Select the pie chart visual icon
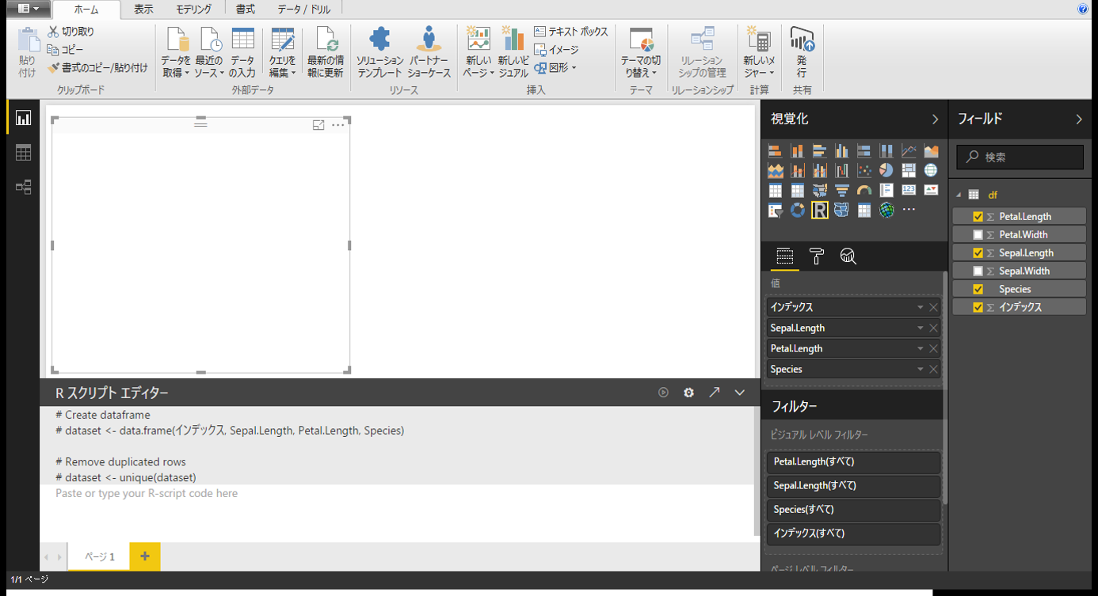1098x596 pixels. tap(886, 169)
